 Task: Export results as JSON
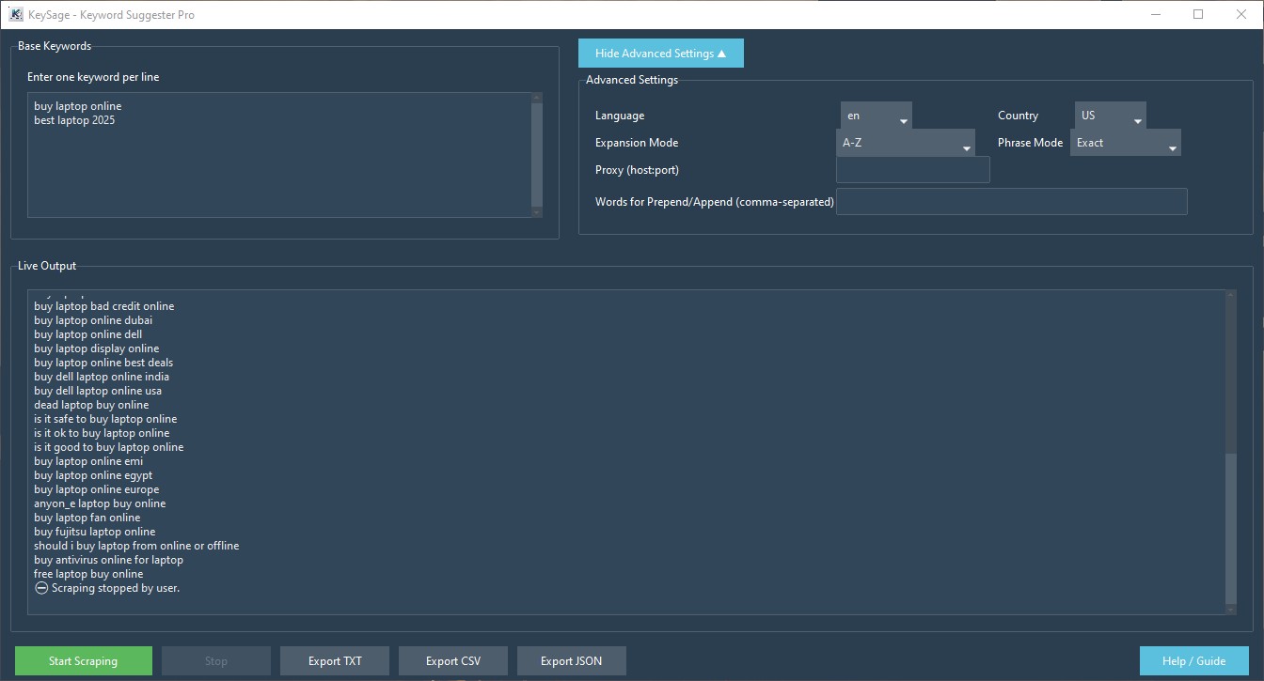[x=571, y=660]
